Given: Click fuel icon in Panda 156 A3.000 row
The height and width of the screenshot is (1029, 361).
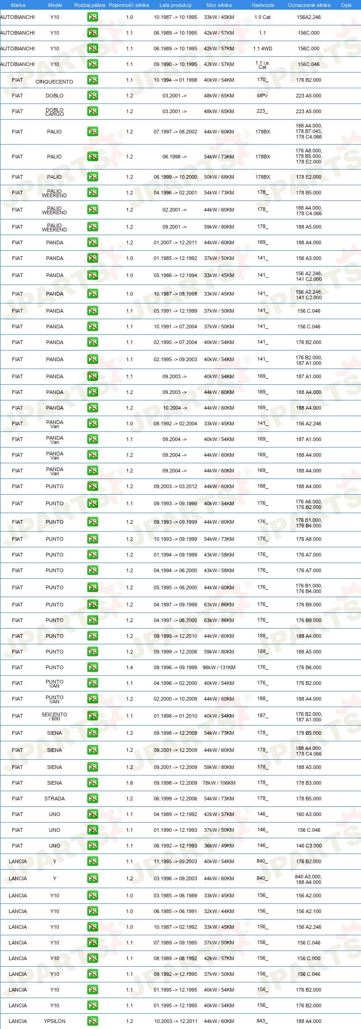Looking at the screenshot, I should [92, 258].
